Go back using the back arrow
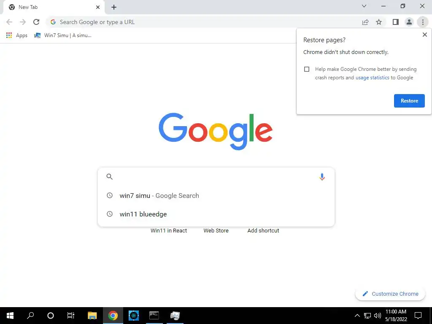 coord(9,22)
